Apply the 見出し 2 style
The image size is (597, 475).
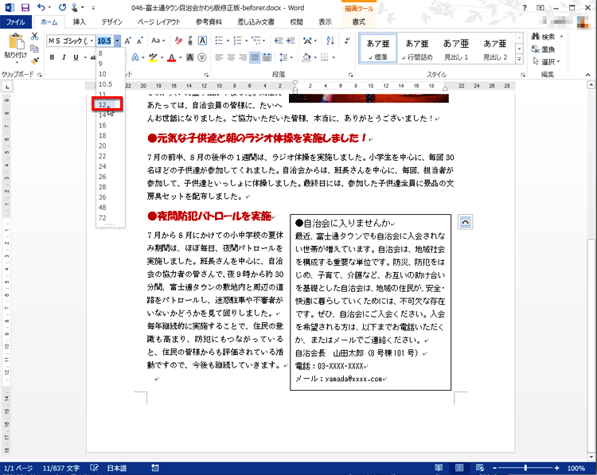click(x=495, y=49)
